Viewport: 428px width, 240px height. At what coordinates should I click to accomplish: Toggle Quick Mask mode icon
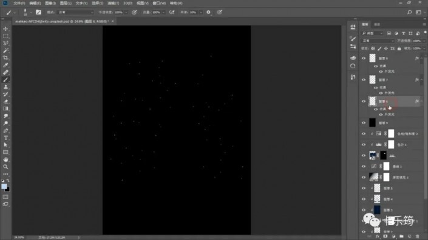click(x=5, y=197)
